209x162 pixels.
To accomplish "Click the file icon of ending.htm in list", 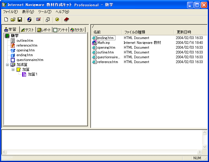I will coord(94,38).
